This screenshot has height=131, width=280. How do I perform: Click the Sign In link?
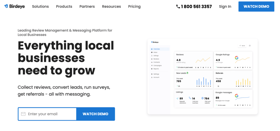click(225, 7)
